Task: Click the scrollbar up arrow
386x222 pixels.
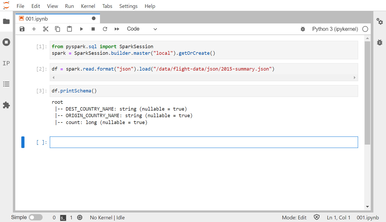Action: click(367, 38)
